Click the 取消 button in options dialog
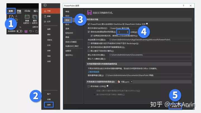Viewport: 201px width, 113px height. [188, 107]
